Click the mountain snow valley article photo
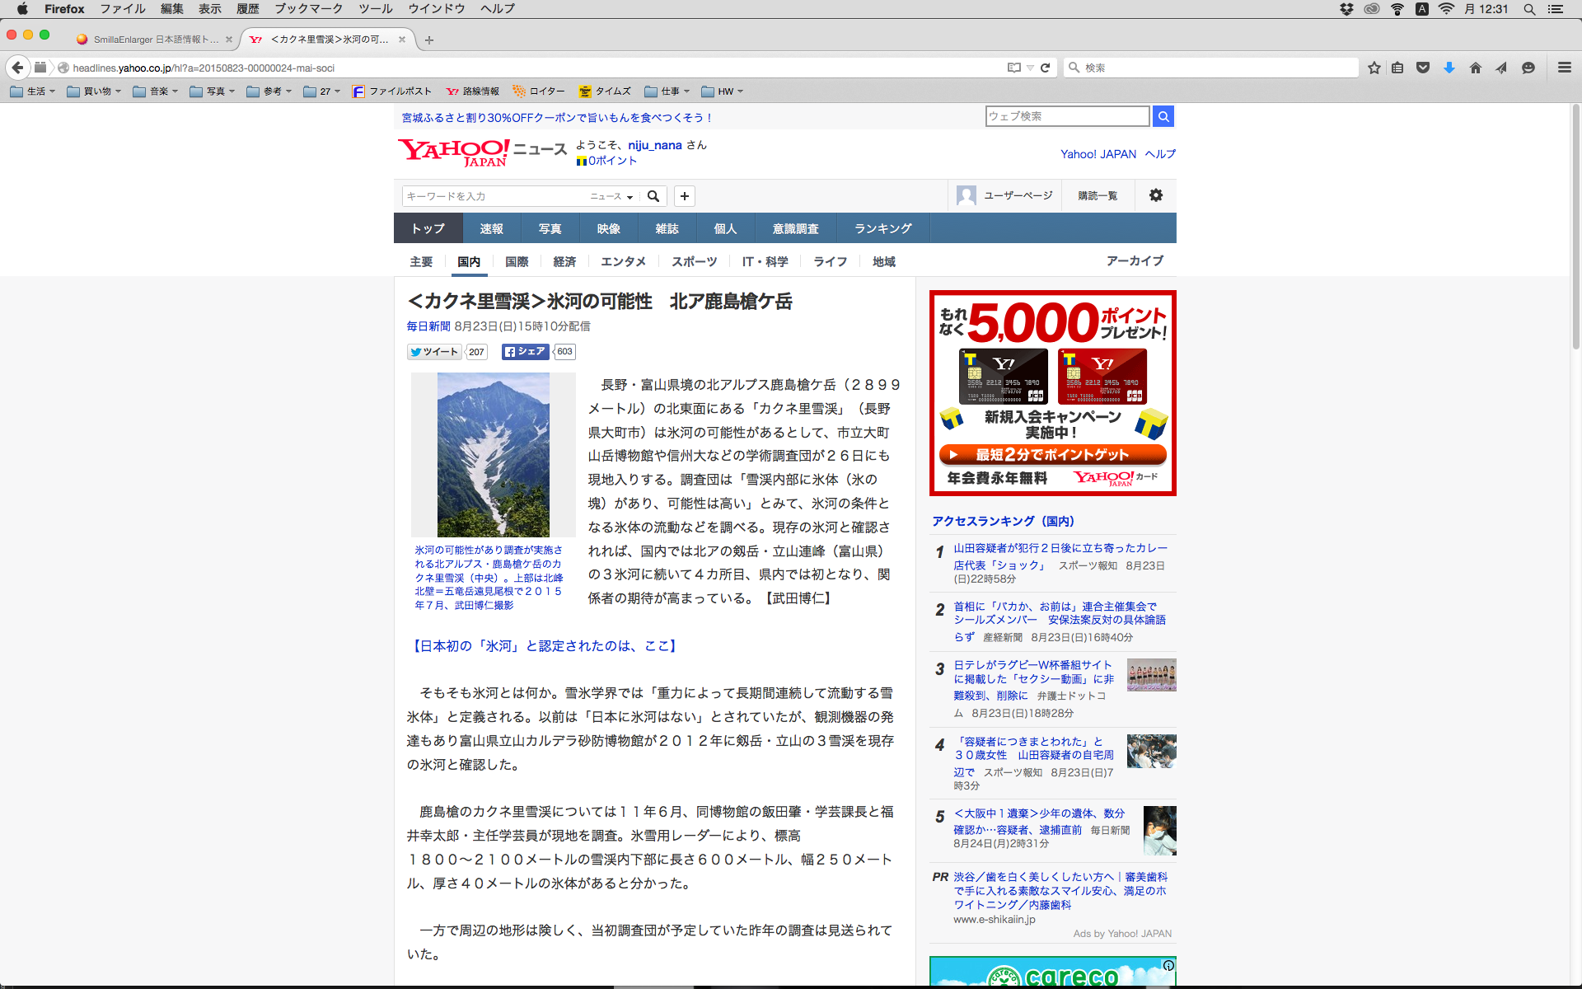The width and height of the screenshot is (1582, 989). pos(493,454)
